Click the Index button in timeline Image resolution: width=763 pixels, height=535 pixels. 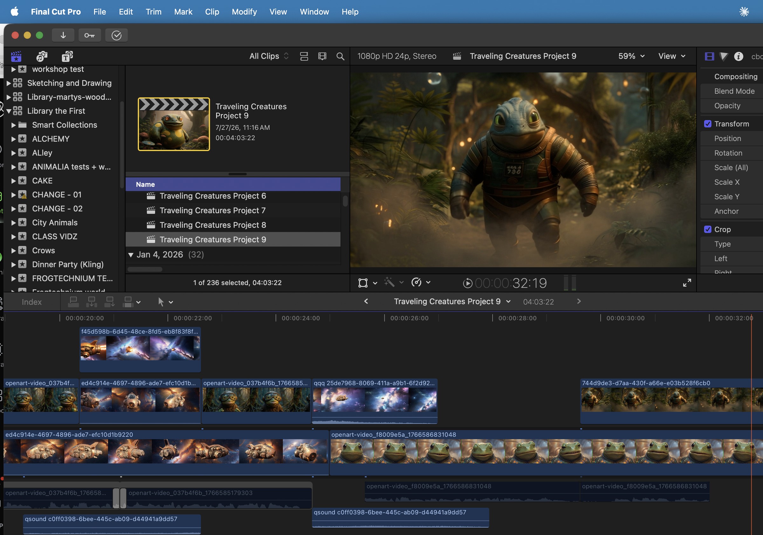point(31,302)
